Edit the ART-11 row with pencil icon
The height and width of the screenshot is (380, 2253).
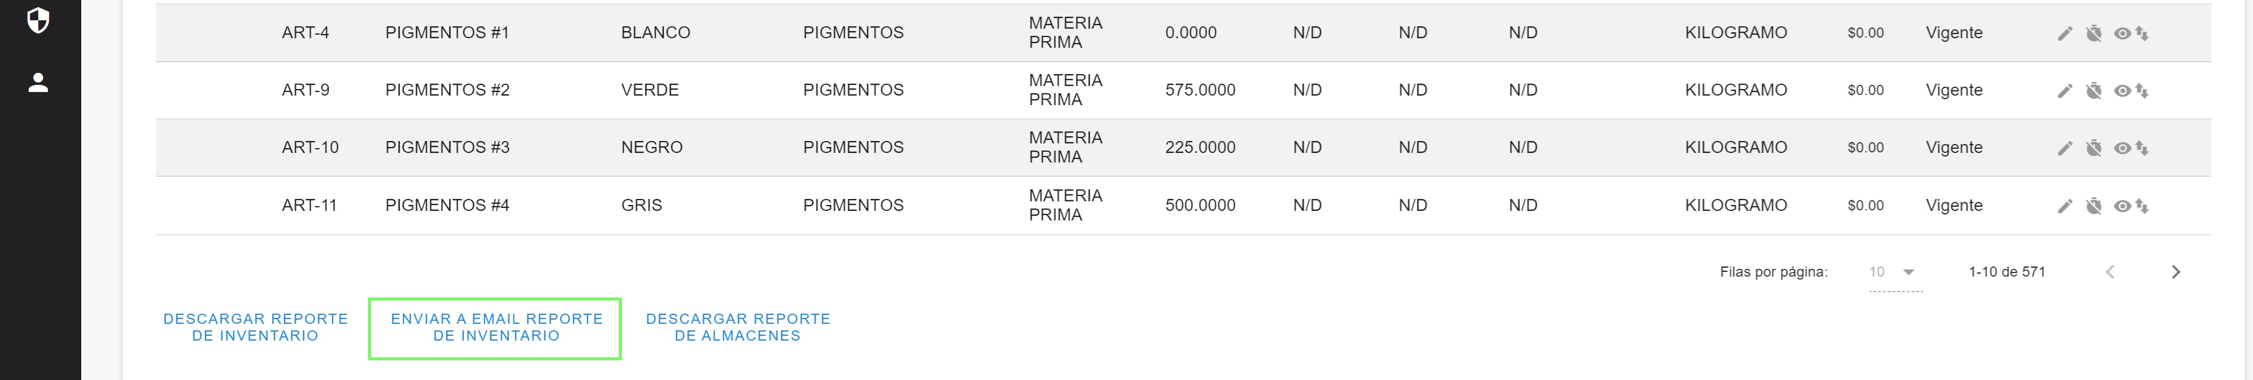[2065, 206]
